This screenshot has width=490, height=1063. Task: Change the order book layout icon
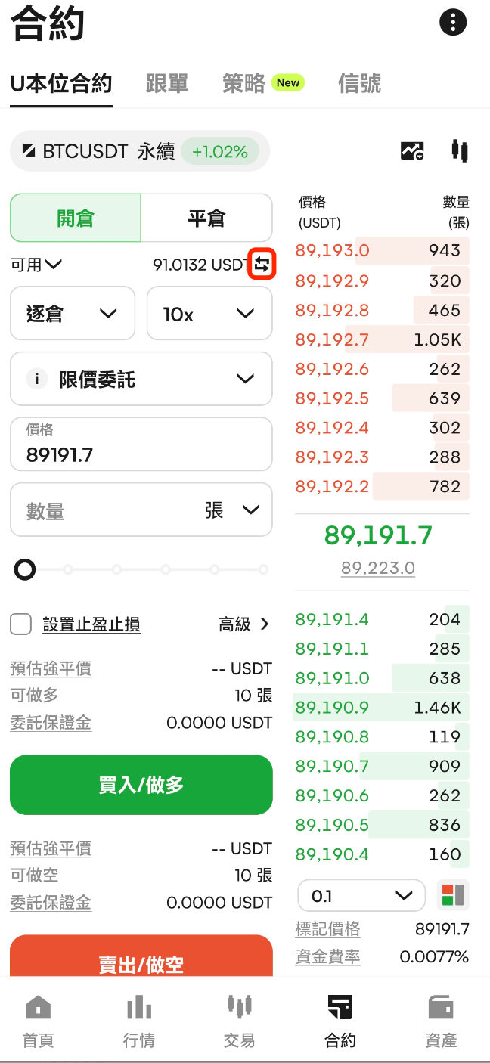pos(453,895)
